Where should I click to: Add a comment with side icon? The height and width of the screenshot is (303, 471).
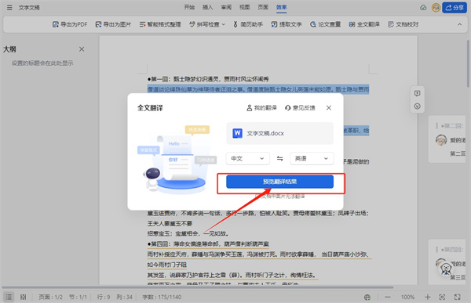418,93
